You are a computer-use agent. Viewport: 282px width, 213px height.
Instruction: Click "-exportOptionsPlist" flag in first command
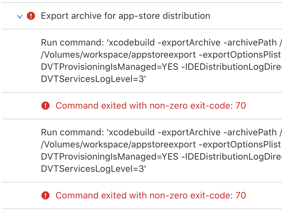240,55
